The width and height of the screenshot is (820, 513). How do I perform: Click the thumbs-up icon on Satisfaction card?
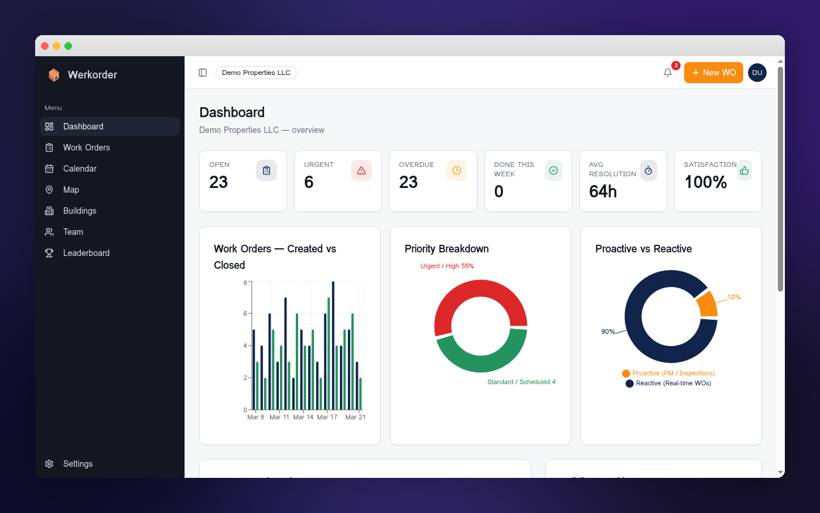[x=744, y=170]
